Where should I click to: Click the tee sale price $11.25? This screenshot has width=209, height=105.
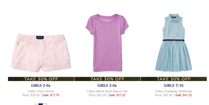point(117,95)
